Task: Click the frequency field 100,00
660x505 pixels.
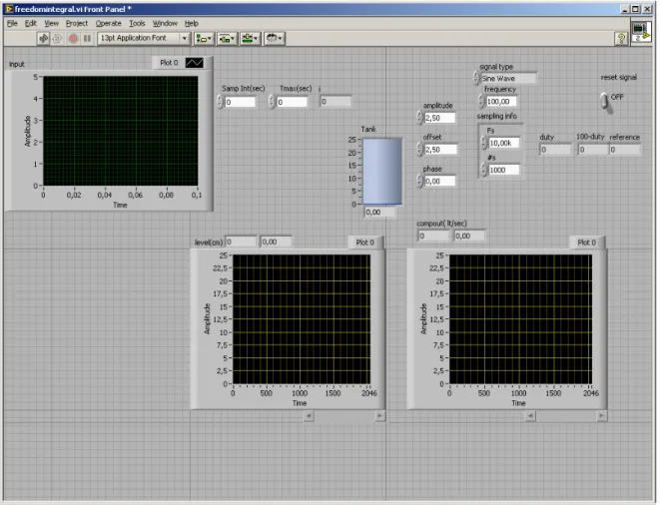Action: click(501, 102)
